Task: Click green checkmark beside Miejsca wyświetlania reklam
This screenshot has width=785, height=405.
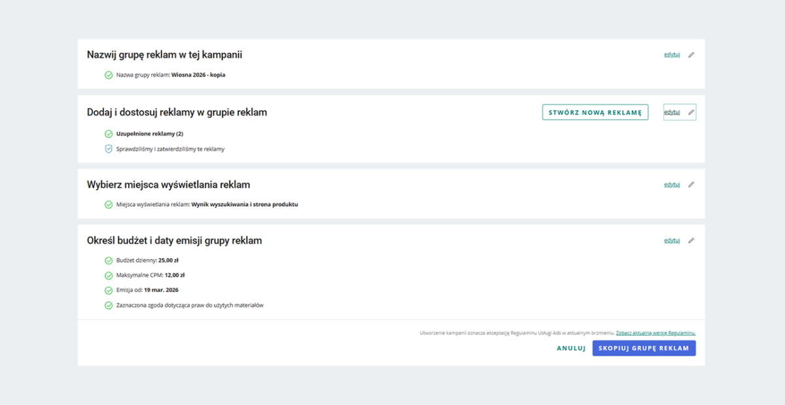Action: pos(109,205)
